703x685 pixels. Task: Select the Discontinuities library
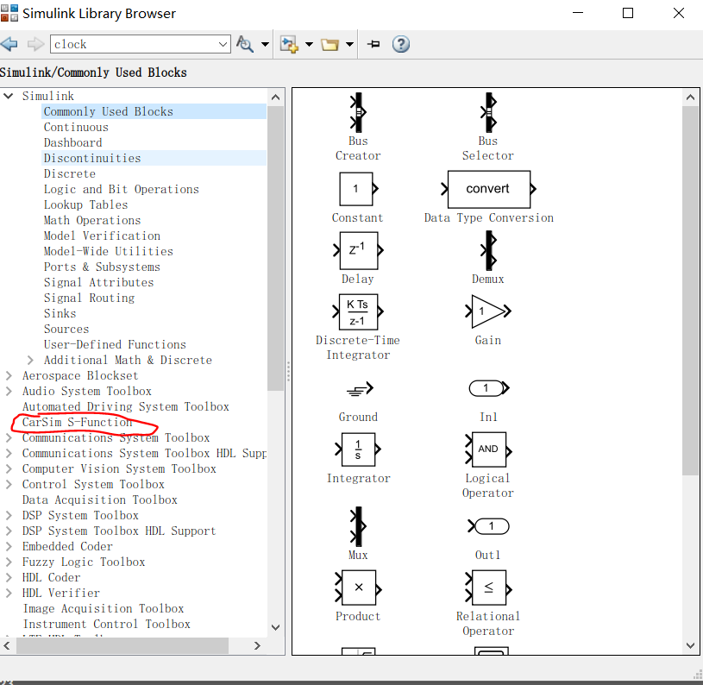92,158
